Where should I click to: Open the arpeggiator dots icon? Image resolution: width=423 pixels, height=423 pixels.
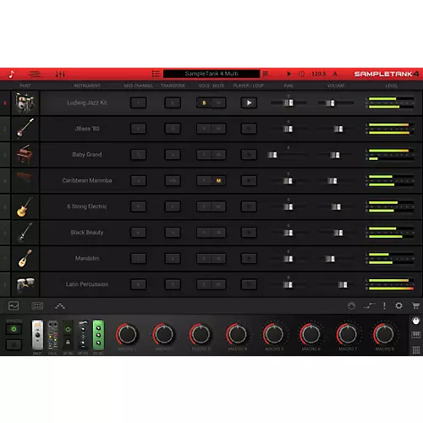click(60, 306)
